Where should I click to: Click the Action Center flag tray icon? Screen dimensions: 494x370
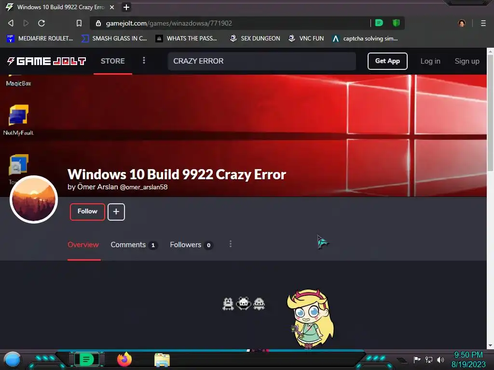(417, 359)
